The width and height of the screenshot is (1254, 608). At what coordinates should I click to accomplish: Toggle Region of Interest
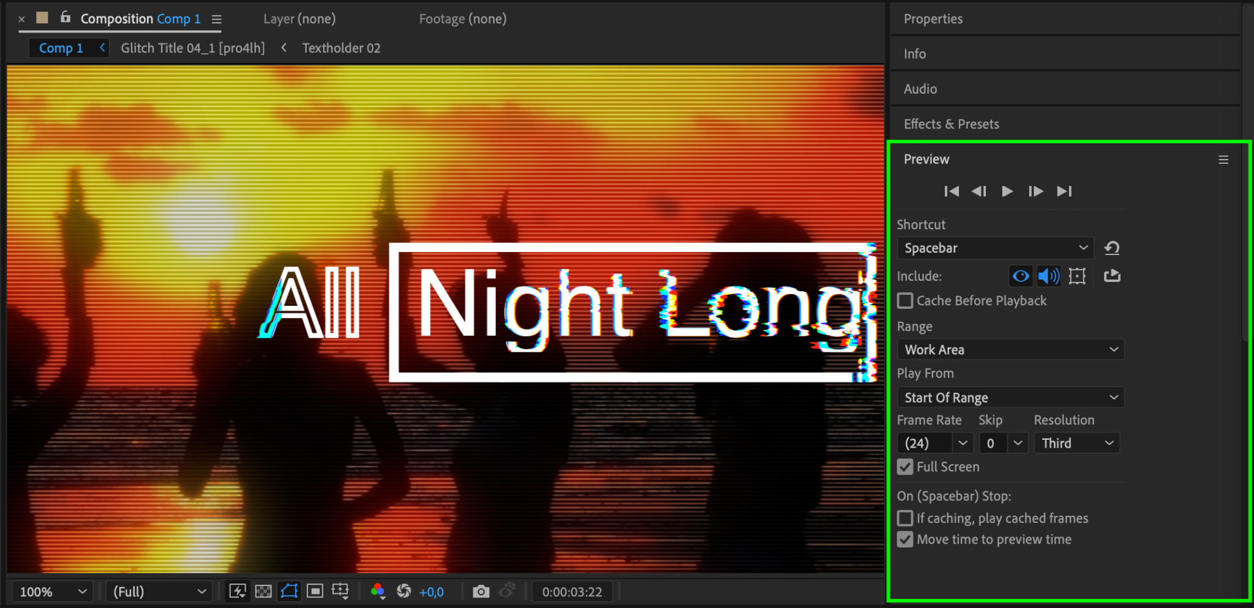tap(315, 591)
